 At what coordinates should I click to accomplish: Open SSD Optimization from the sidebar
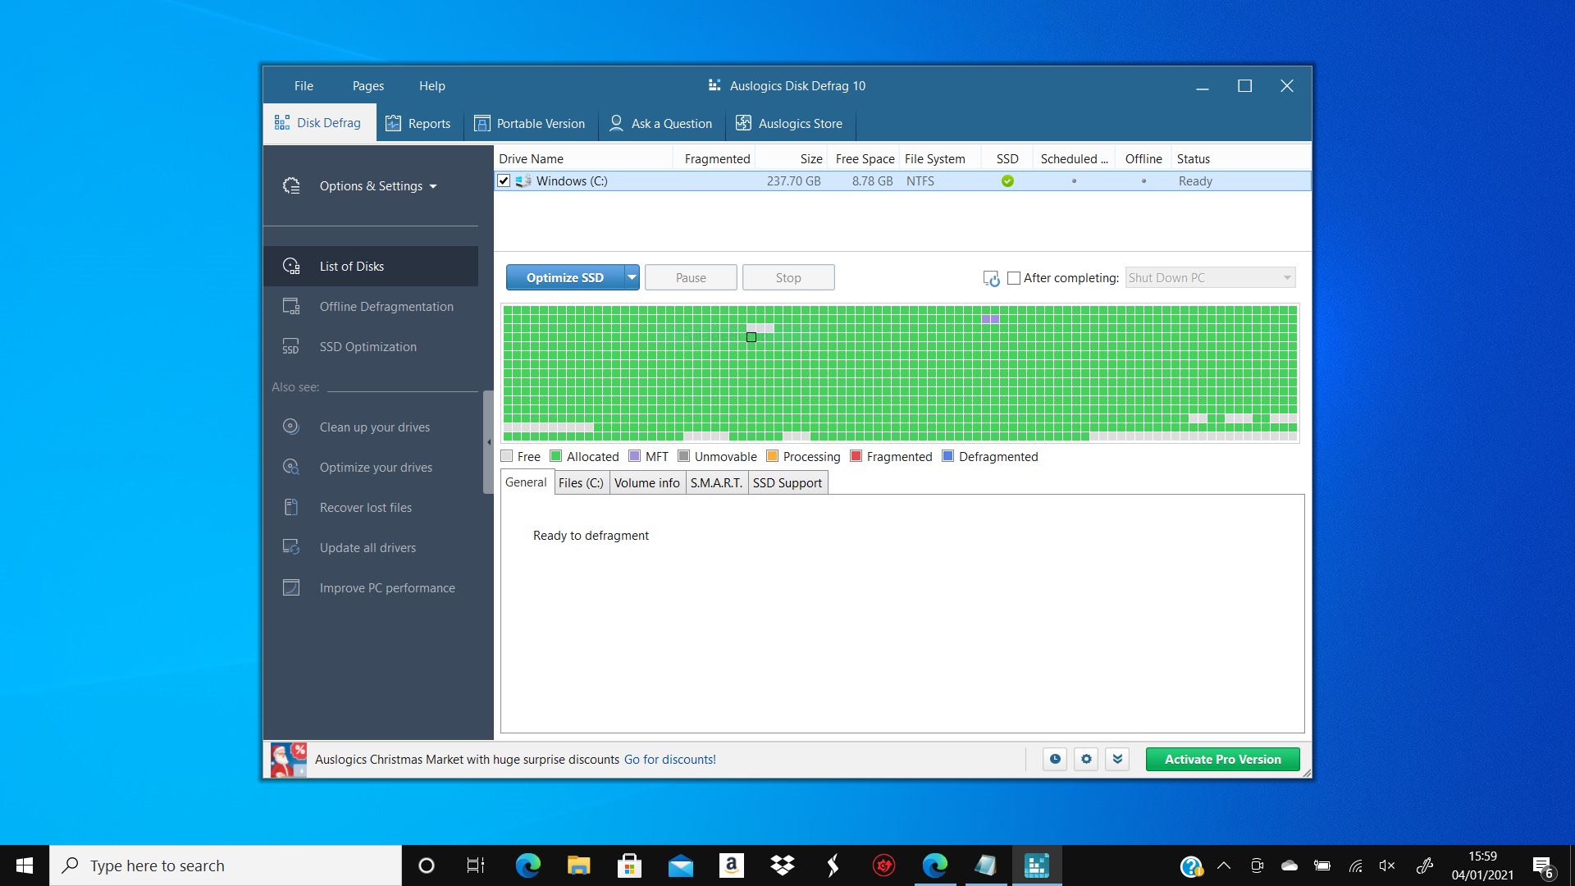click(367, 346)
